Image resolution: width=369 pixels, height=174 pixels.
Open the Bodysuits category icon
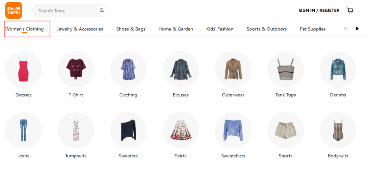338,130
